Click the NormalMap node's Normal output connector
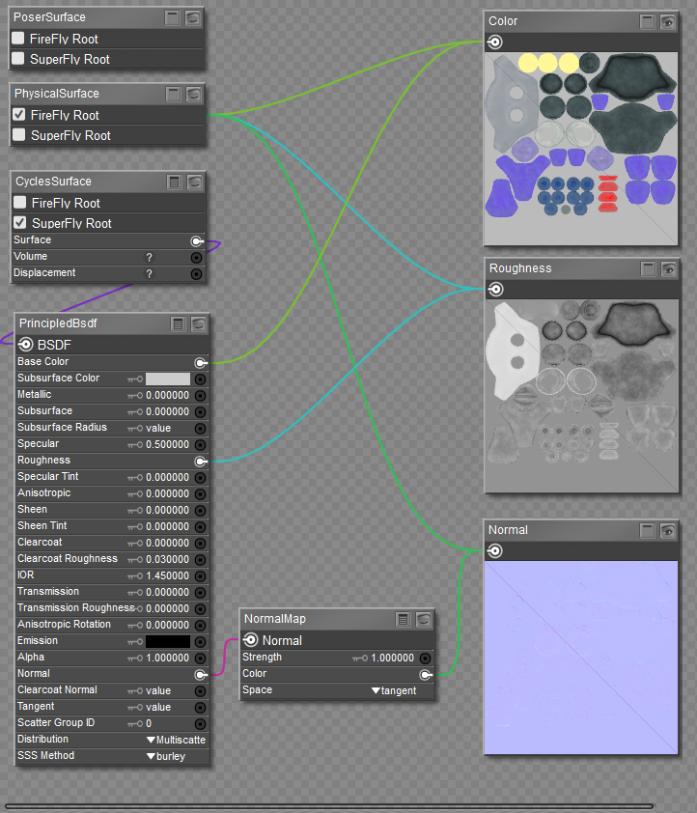The height and width of the screenshot is (813, 697). [250, 640]
